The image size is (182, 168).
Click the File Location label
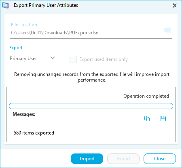coord(24,25)
